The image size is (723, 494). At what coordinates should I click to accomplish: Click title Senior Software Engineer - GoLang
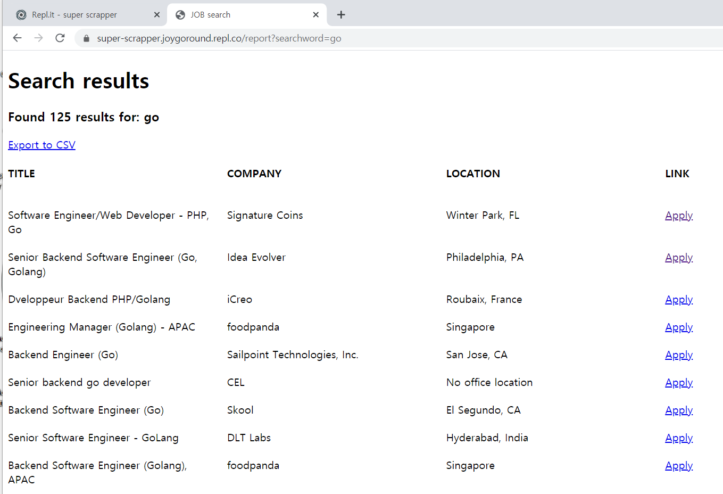pos(93,438)
